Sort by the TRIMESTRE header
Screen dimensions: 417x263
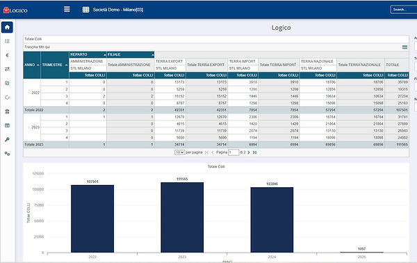coord(54,65)
